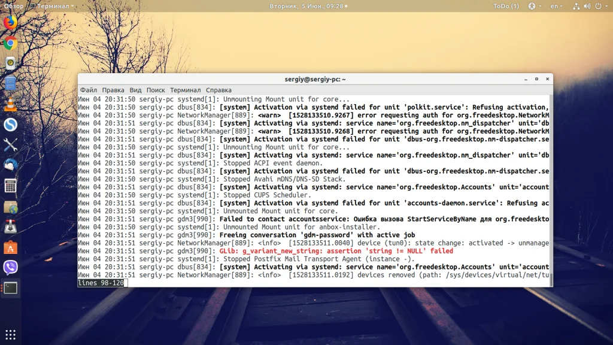Screen dimensions: 613x345
Task: Click the terminal vertical scrollbar
Action: (551, 191)
